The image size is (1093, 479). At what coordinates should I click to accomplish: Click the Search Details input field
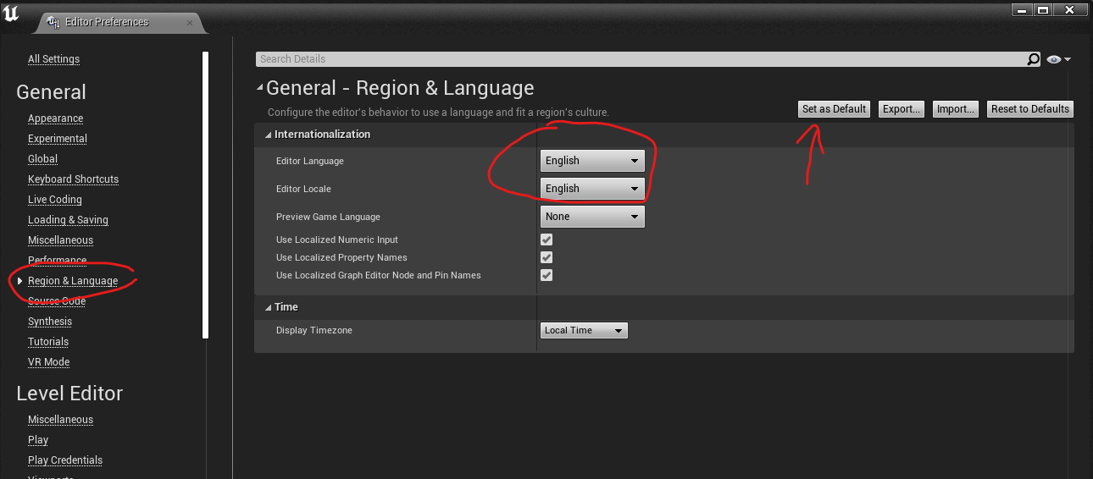(641, 59)
